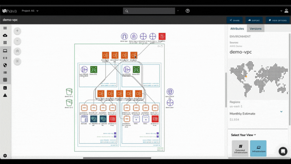Switch to the Attributes tab
The height and width of the screenshot is (164, 291).
point(237,29)
